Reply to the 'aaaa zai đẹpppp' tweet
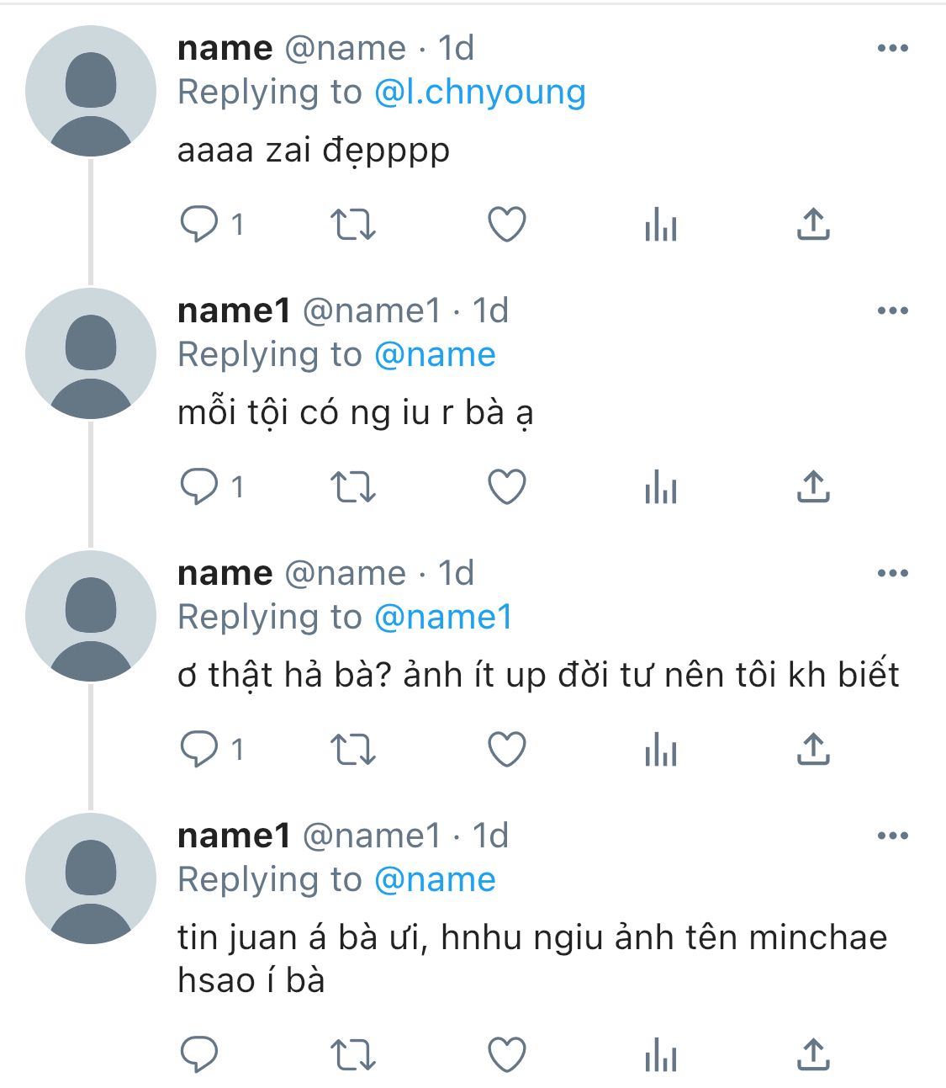 (x=199, y=225)
